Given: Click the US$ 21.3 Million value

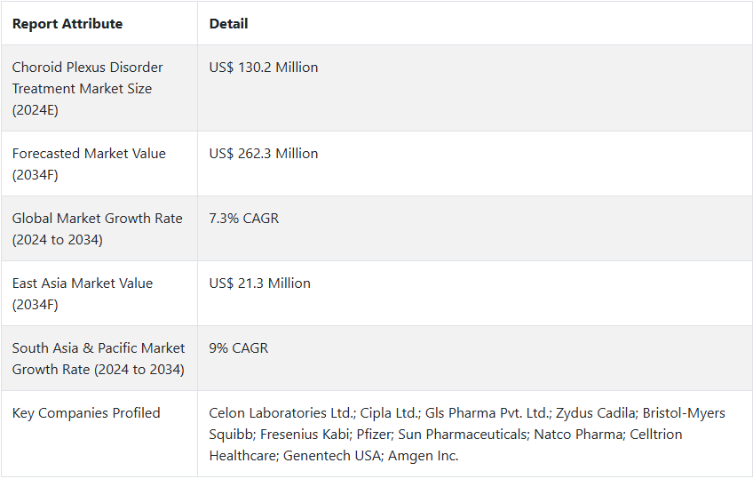Looking at the screenshot, I should click(260, 283).
